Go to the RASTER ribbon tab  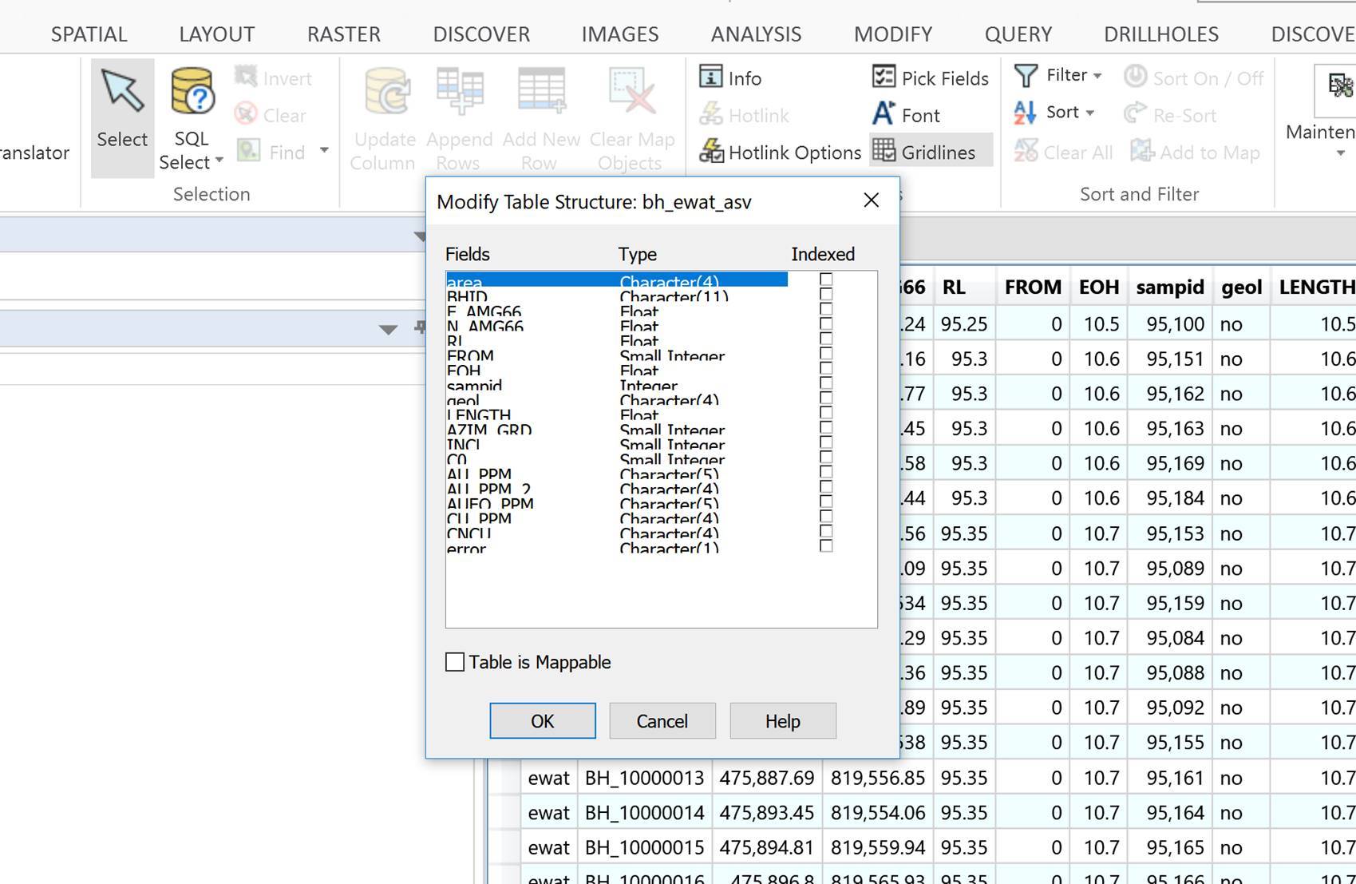(344, 34)
